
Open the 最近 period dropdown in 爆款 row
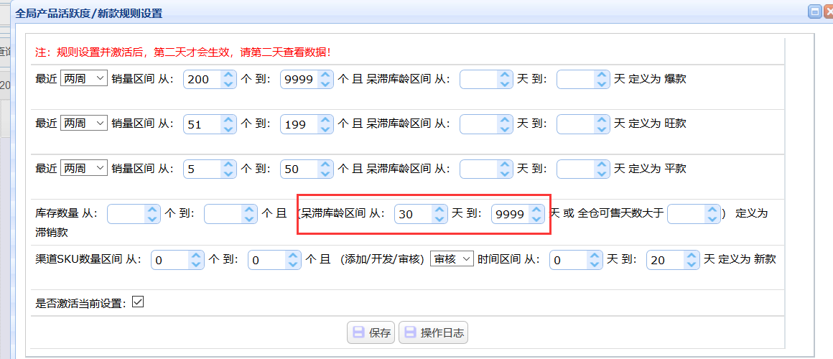click(84, 78)
